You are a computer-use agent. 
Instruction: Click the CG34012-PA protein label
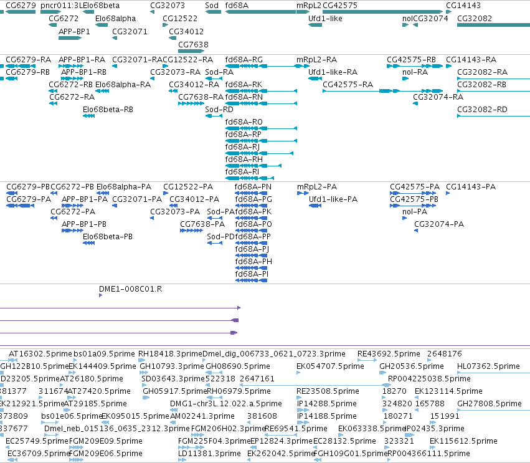pos(194,199)
